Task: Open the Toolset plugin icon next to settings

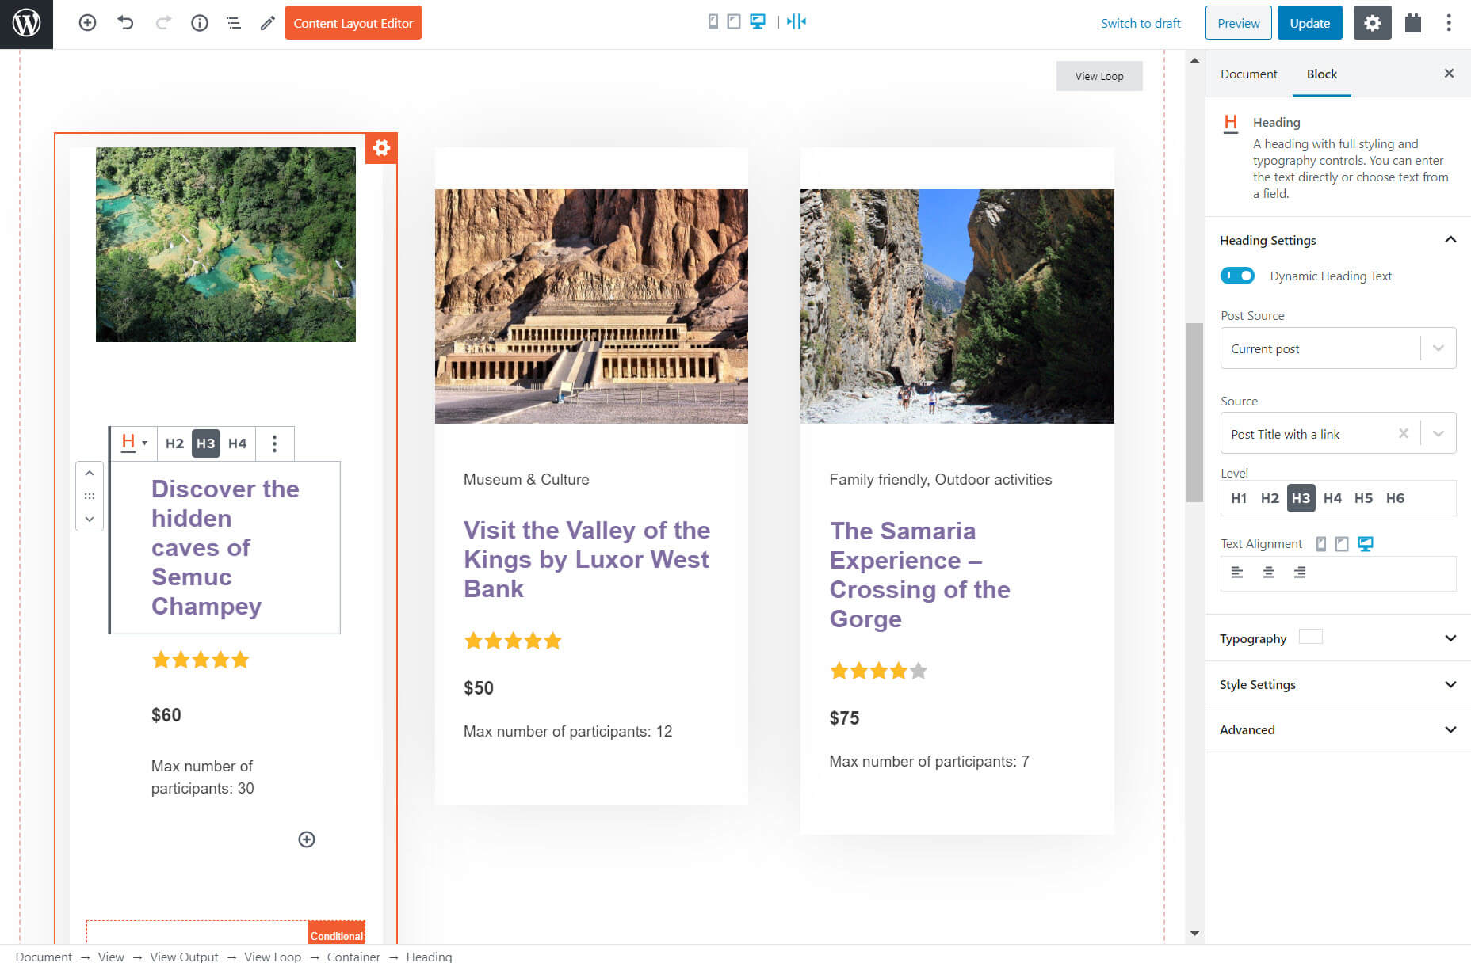Action: [x=1412, y=23]
